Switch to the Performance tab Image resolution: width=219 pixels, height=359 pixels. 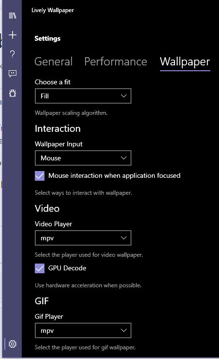pyautogui.click(x=116, y=62)
